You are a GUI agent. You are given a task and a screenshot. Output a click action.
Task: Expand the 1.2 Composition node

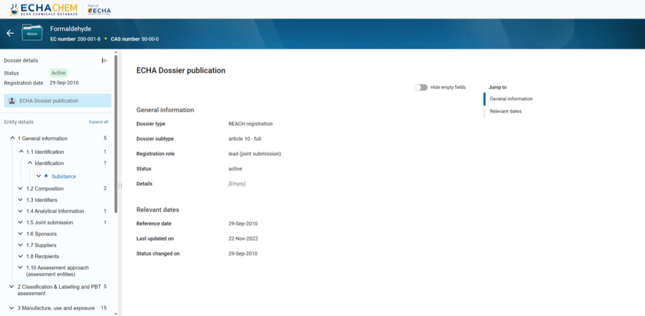(21, 189)
